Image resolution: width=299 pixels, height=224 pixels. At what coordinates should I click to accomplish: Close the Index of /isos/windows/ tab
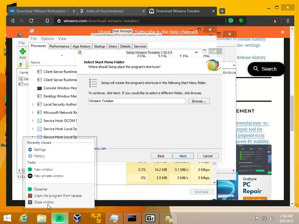coord(144,11)
